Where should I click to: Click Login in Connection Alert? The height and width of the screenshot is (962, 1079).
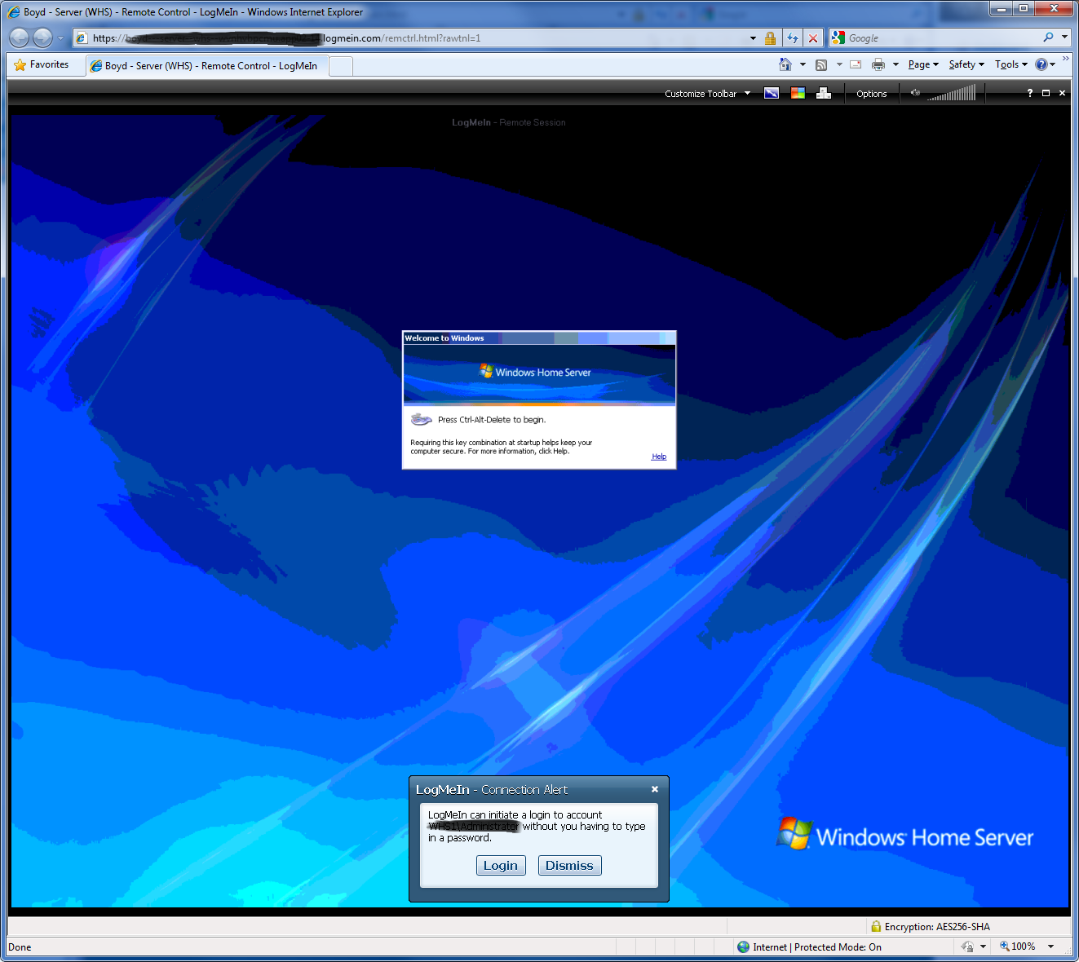coord(501,866)
